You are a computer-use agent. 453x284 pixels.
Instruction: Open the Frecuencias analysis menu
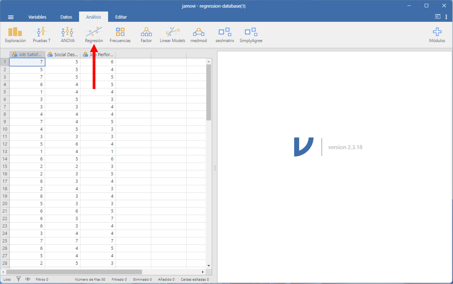pos(120,35)
